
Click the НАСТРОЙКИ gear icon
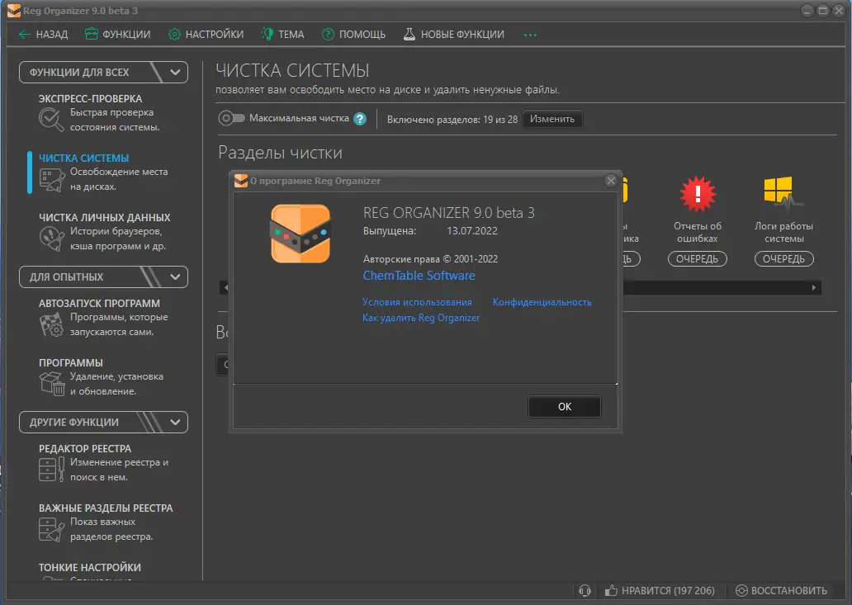[x=174, y=34]
